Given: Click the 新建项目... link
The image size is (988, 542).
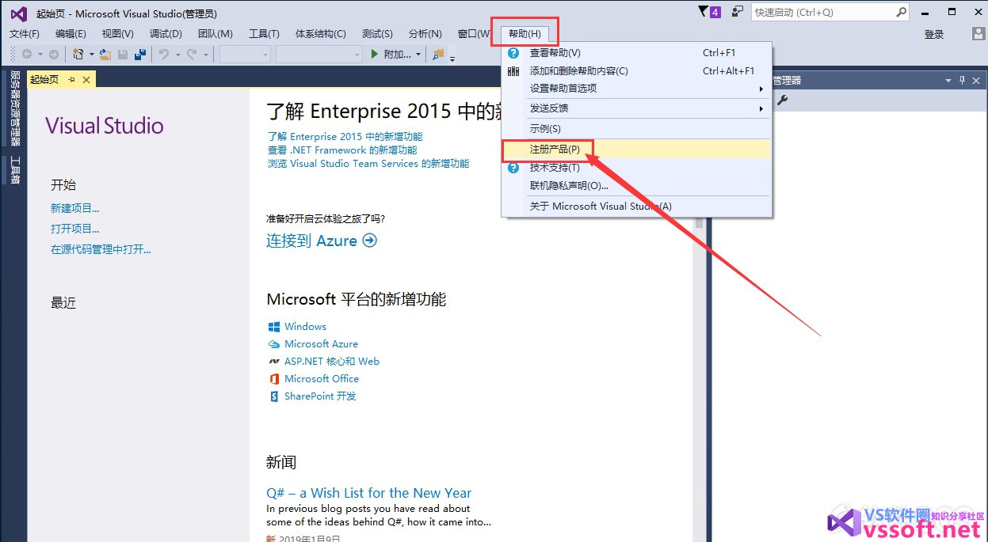Looking at the screenshot, I should tap(75, 209).
